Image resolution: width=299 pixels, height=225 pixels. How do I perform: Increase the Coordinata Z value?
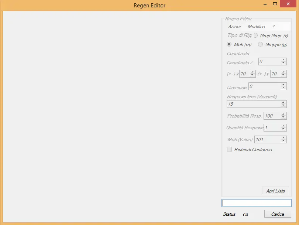[x=283, y=60]
